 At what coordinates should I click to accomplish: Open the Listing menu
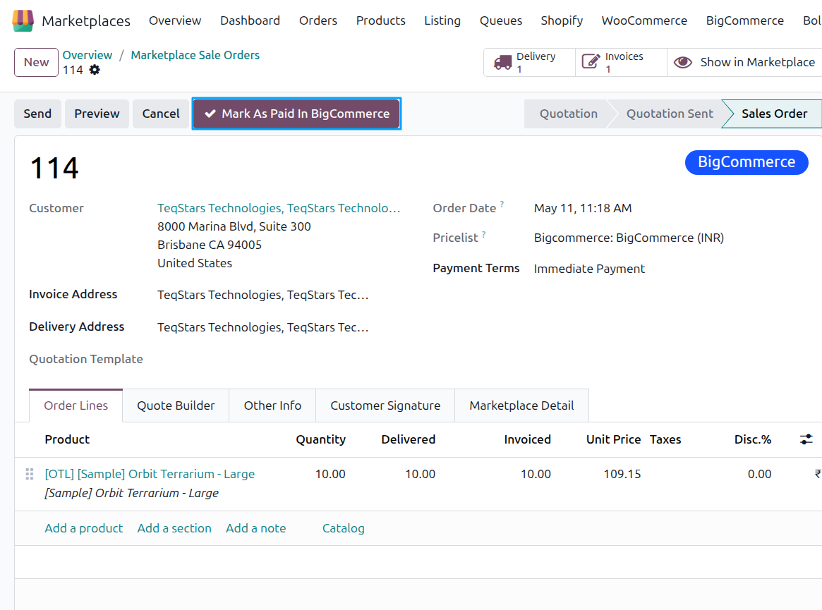pyautogui.click(x=442, y=20)
